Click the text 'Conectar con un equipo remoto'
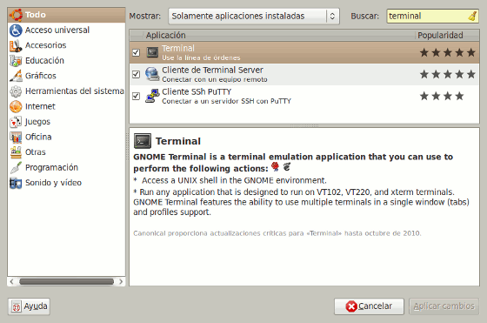Image resolution: width=487 pixels, height=323 pixels. click(x=215, y=79)
